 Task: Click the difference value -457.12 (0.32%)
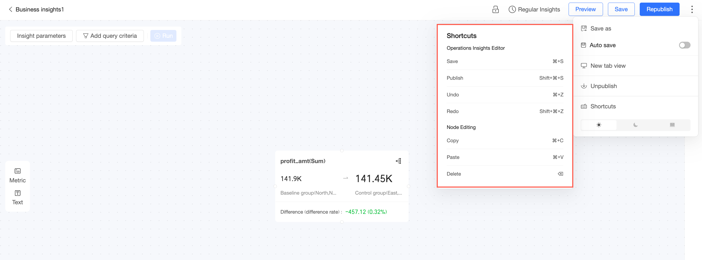(366, 212)
